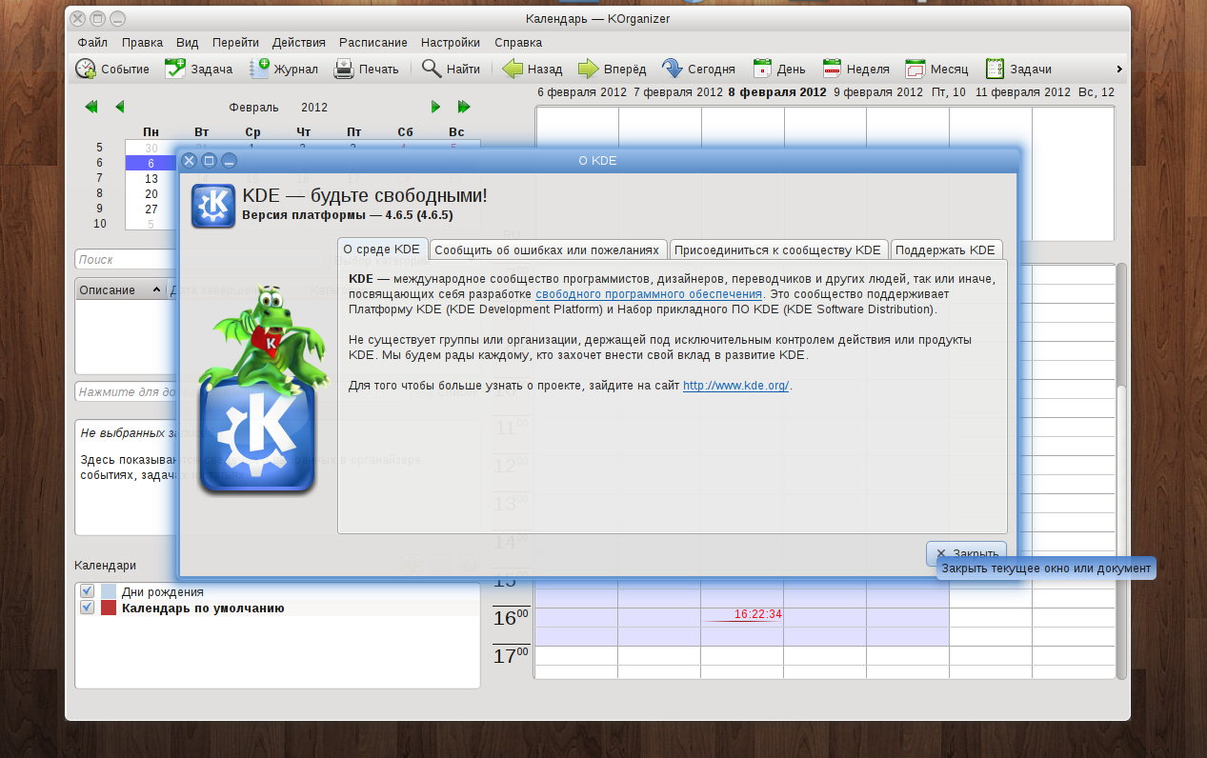Close the О KDE dialog via title bar
1207x758 pixels.
pyautogui.click(x=189, y=161)
